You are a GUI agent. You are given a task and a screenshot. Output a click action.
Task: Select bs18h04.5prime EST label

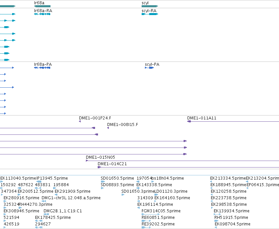168,178
